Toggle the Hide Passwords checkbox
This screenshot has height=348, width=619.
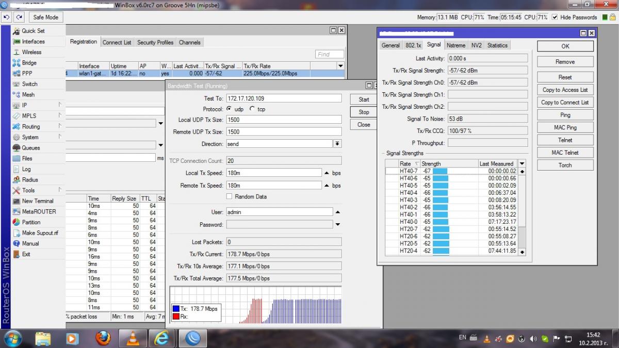[555, 17]
